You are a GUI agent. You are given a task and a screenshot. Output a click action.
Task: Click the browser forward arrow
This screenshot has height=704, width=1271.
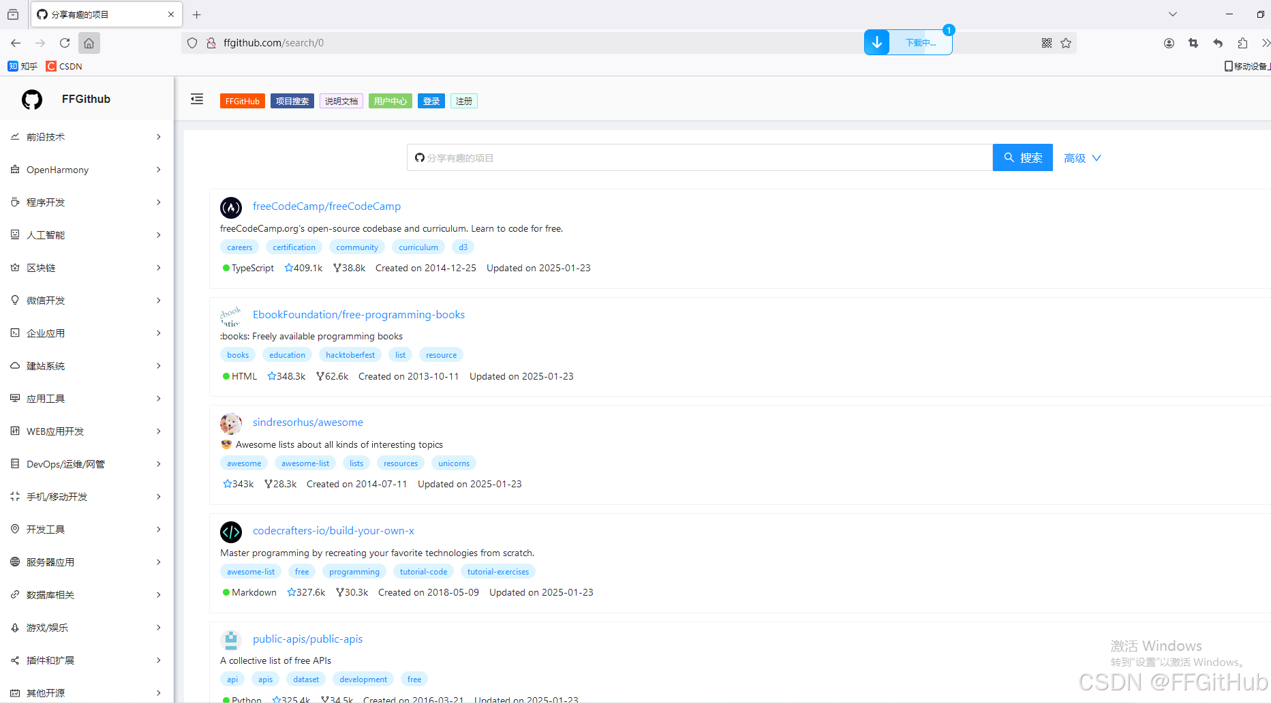[40, 43]
